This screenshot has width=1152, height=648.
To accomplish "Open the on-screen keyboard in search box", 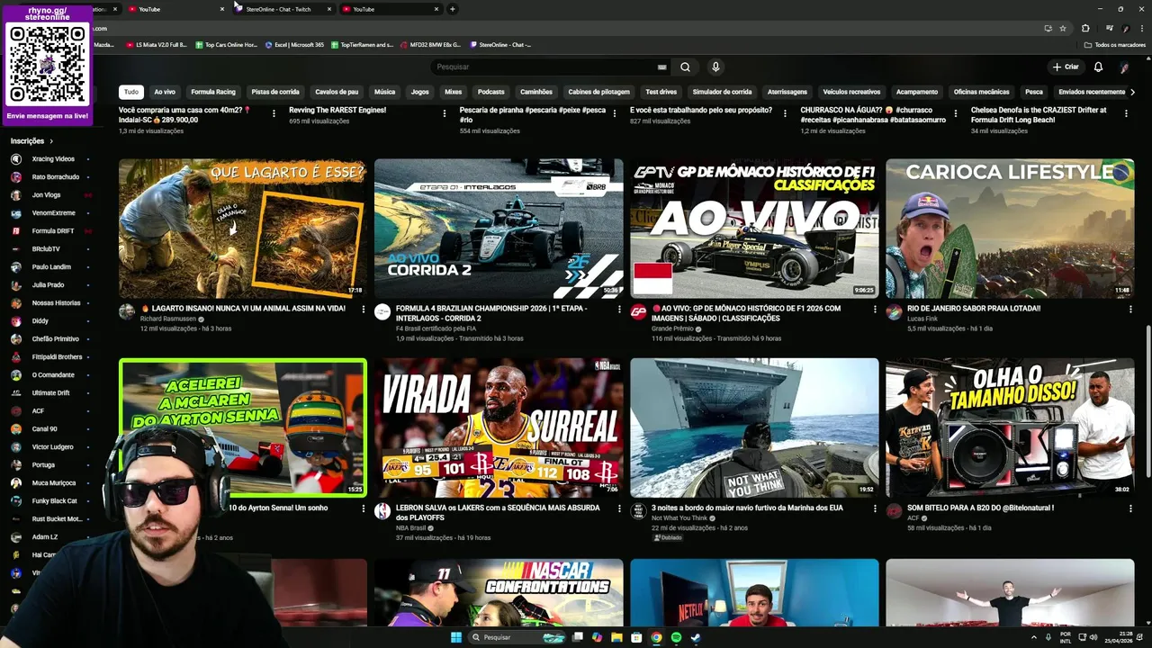I will tap(662, 67).
